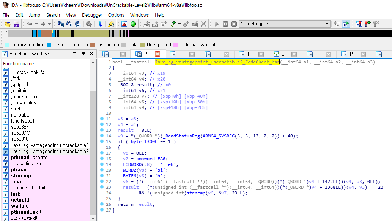Open the No debugger combo box
The width and height of the screenshot is (392, 221).
pos(285,24)
